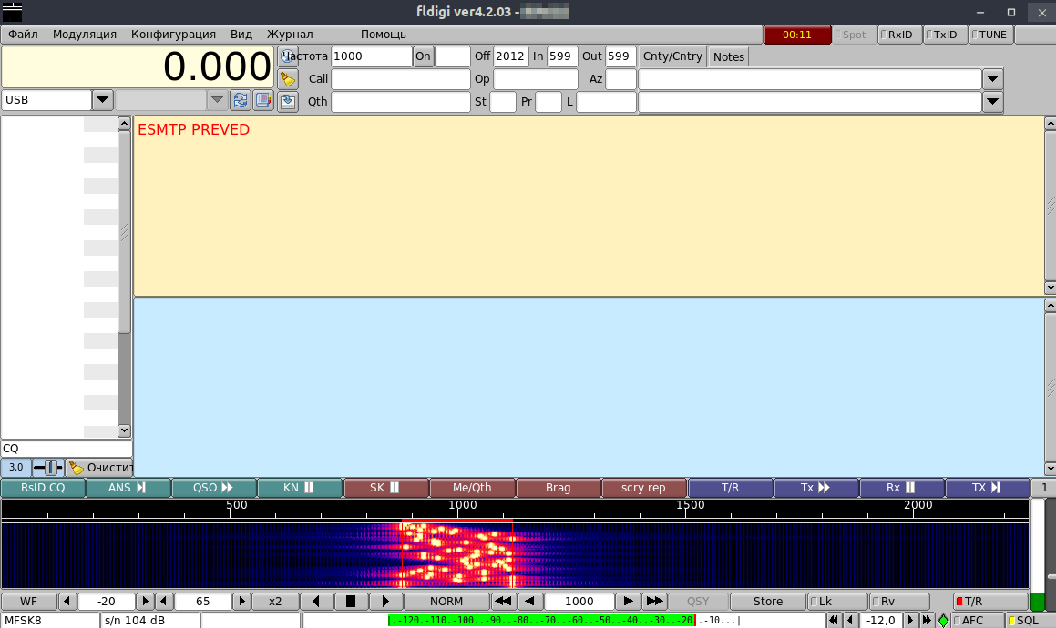
Task: Click the x2 waterfall zoom button
Action: (x=275, y=601)
